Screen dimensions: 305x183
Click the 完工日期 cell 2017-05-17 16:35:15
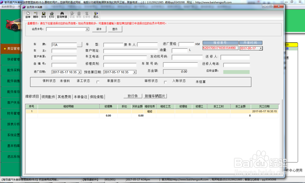point(264,111)
